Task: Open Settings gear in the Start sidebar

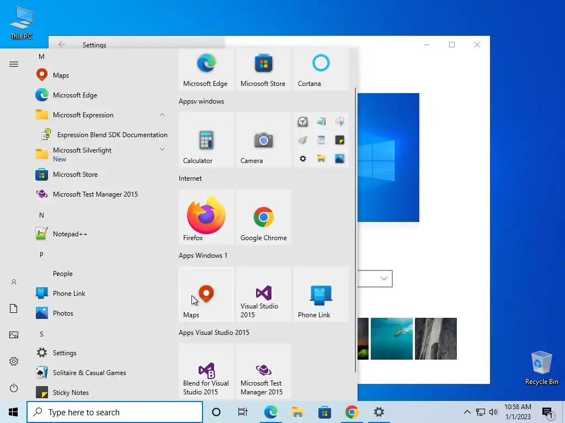Action: [x=14, y=361]
